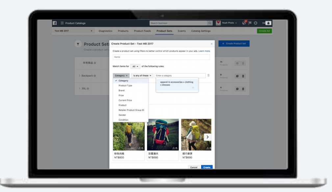Click the 彩霞滿天 product thumbnail

point(163,135)
